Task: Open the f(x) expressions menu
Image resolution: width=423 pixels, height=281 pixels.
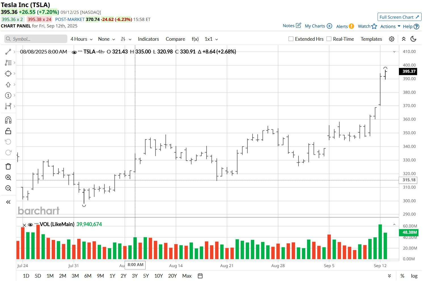Action: (x=195, y=39)
